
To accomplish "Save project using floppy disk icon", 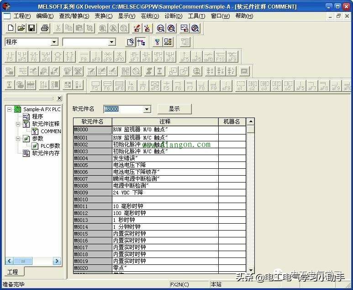I will tap(32, 28).
